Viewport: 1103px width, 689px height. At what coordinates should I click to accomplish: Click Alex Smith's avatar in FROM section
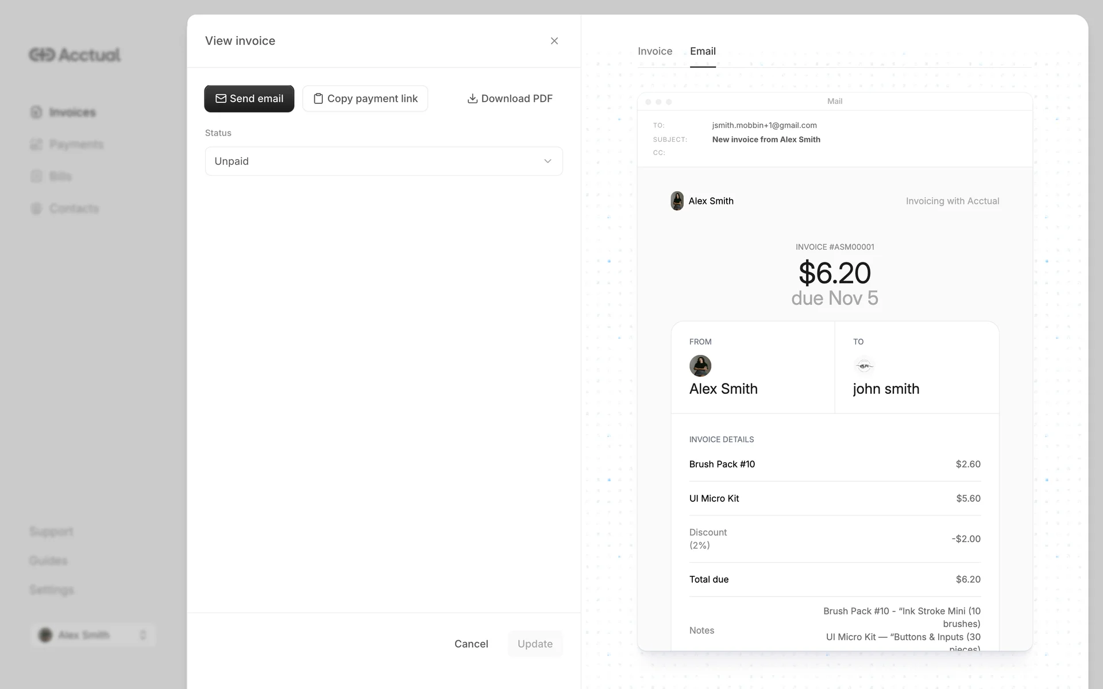(x=700, y=366)
